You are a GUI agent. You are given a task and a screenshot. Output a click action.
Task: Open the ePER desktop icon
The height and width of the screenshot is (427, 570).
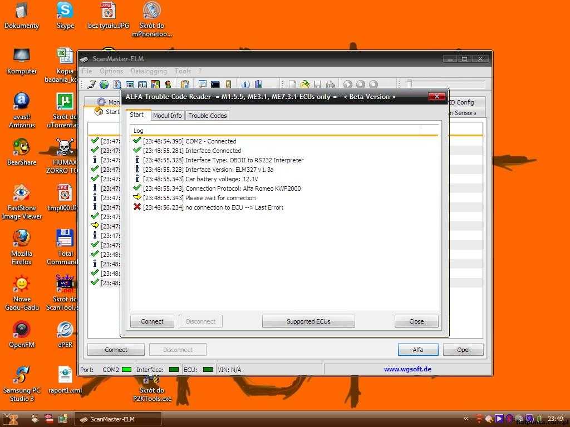(x=65, y=335)
